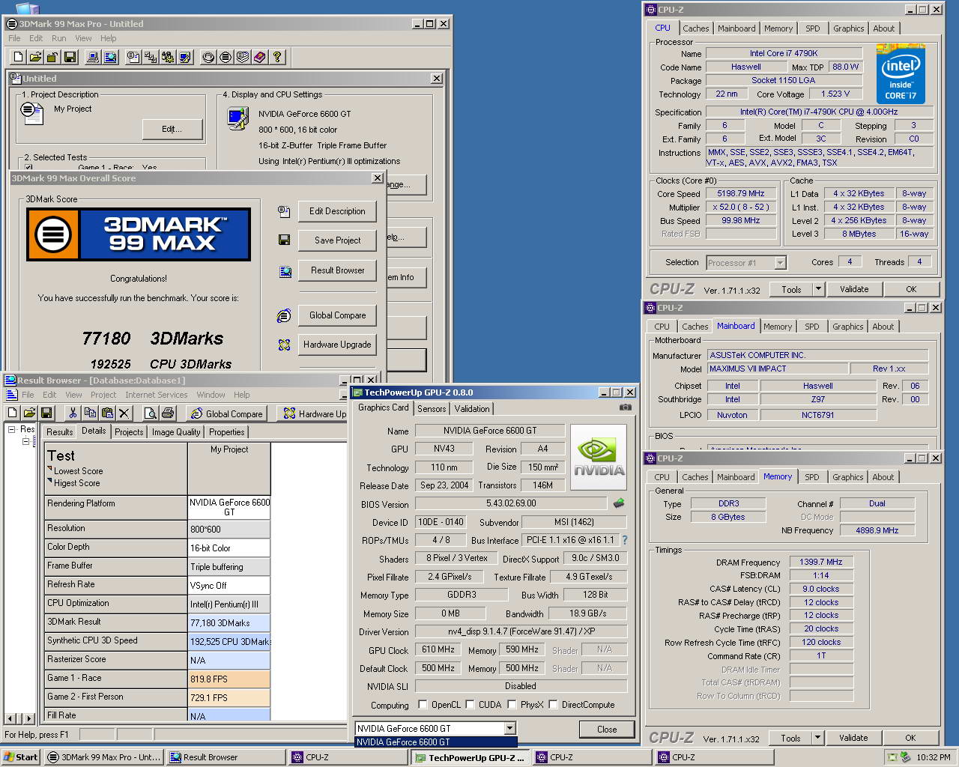Click the New project icon in 3DMark toolbar
Screen dimensions: 959x767
point(18,57)
